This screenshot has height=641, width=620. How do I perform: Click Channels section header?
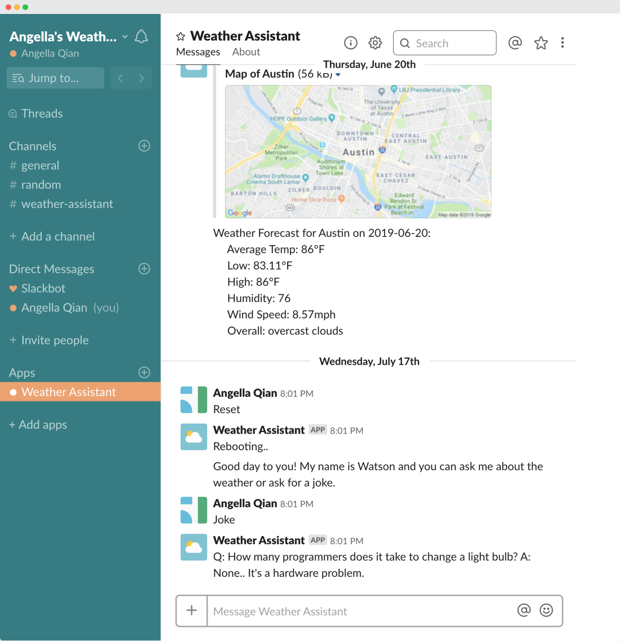tap(33, 146)
